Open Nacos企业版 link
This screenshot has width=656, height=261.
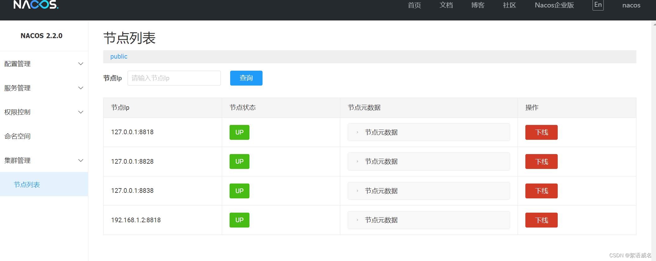(554, 5)
